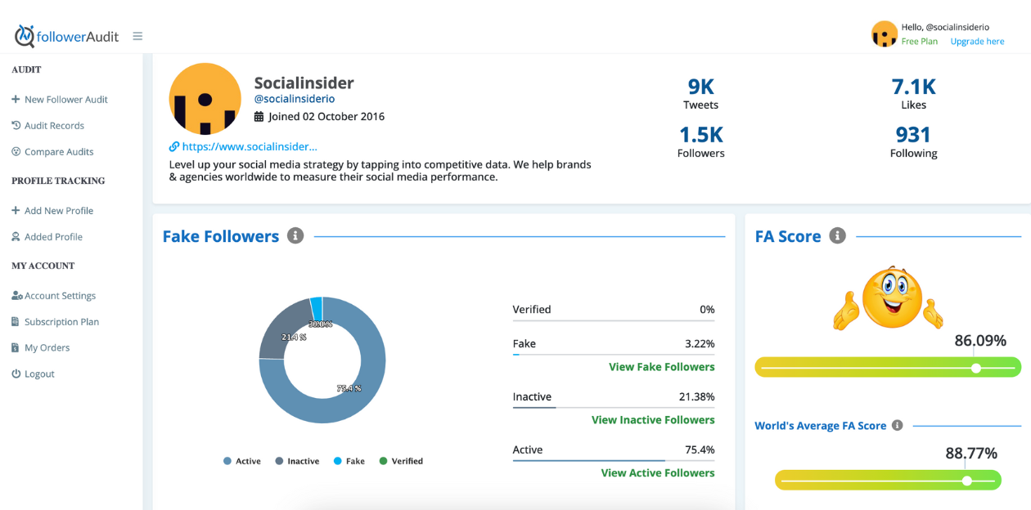1031x510 pixels.
Task: Click the Fake 3.22% value
Action: click(x=700, y=343)
